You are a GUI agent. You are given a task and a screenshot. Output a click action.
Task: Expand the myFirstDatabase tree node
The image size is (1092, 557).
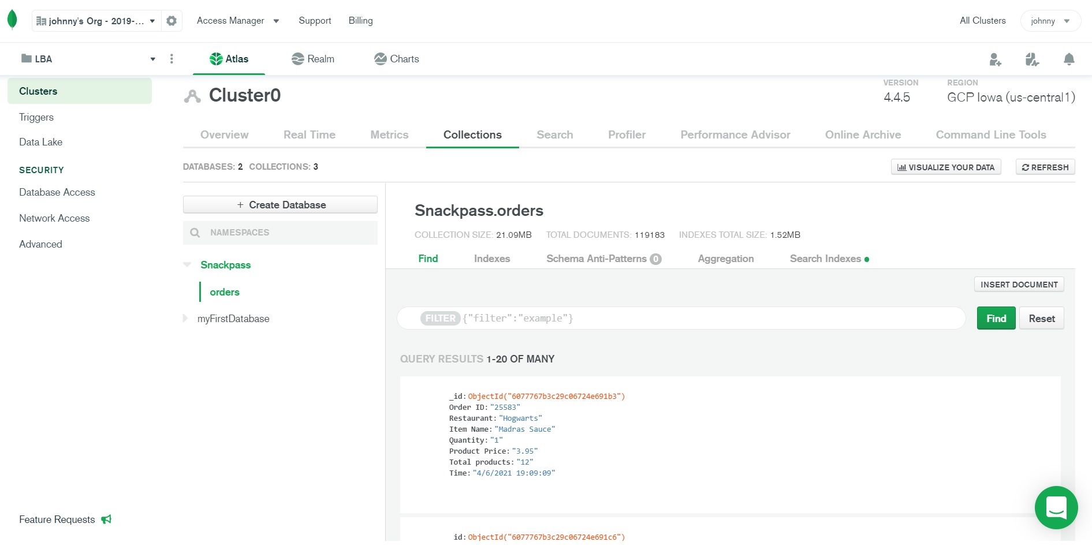tap(185, 318)
